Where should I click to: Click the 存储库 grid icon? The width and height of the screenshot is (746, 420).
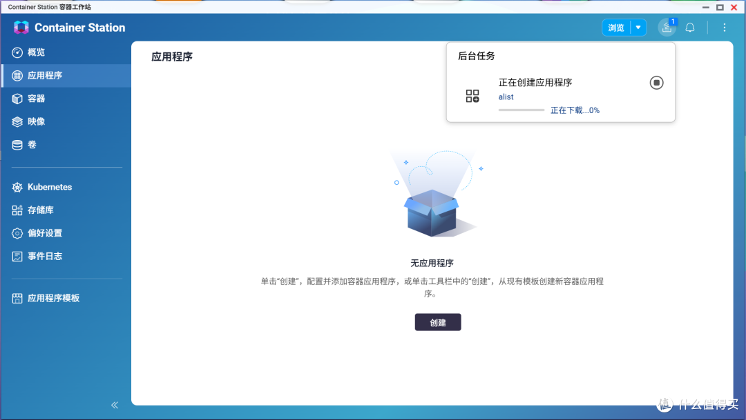pos(17,210)
